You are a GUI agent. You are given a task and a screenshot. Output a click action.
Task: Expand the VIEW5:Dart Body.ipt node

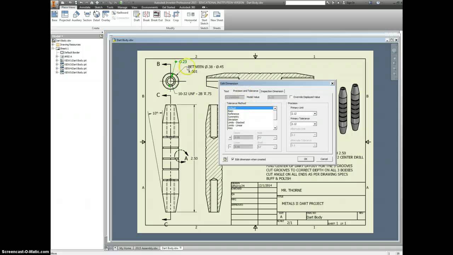57,72
